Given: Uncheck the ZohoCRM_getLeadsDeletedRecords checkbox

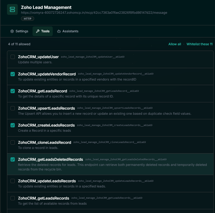Looking at the screenshot, I should tap(13, 159).
